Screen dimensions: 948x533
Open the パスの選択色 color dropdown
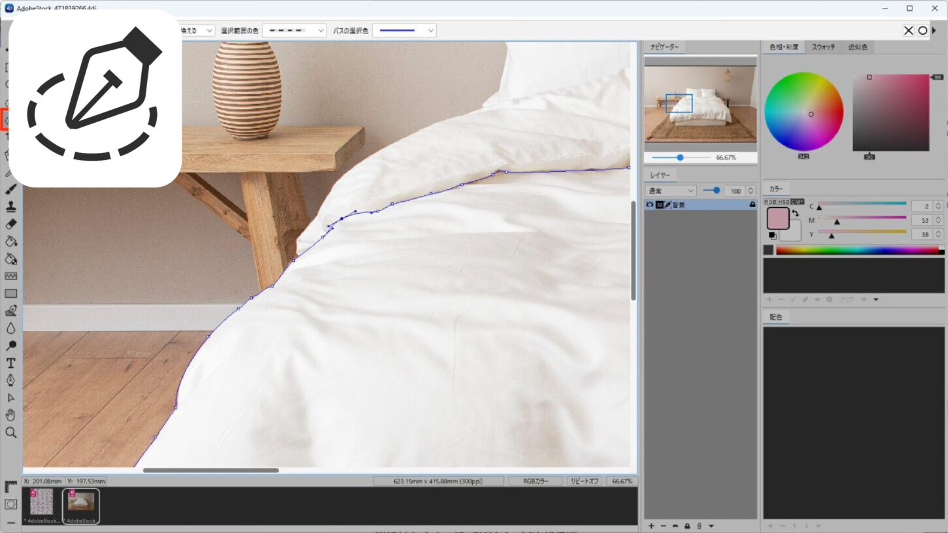pyautogui.click(x=403, y=31)
